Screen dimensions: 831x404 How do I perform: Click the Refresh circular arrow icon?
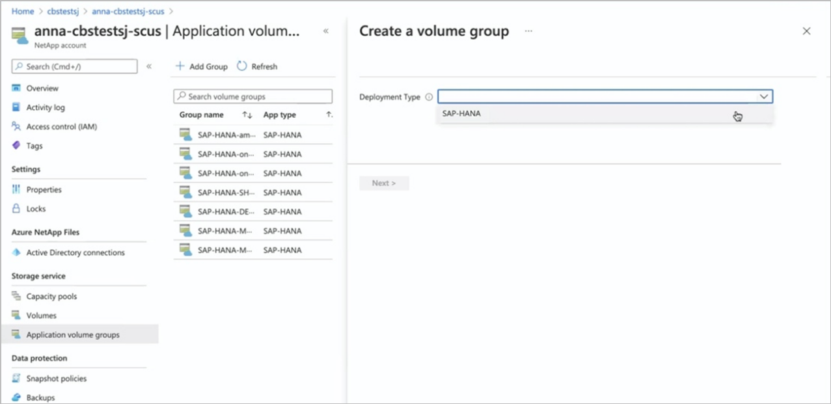pyautogui.click(x=242, y=66)
